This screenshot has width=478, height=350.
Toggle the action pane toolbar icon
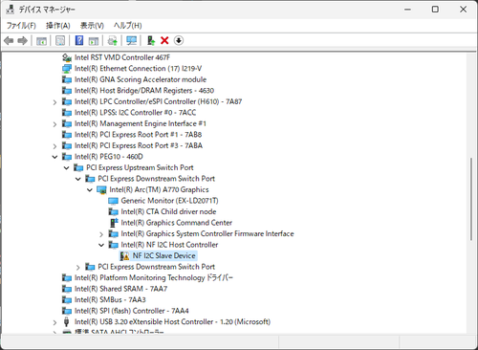tap(94, 41)
